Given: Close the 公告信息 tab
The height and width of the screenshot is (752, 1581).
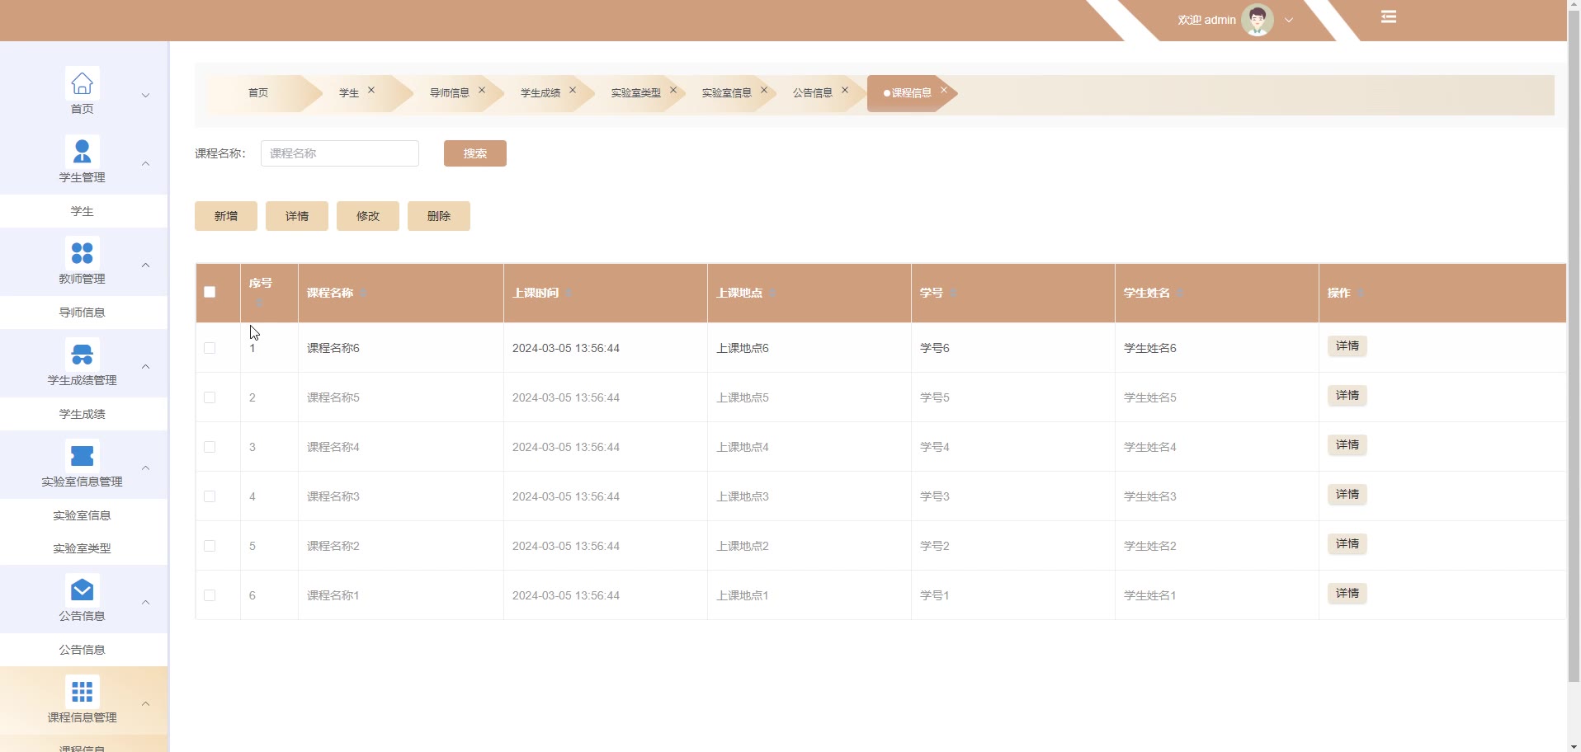Looking at the screenshot, I should 845,91.
